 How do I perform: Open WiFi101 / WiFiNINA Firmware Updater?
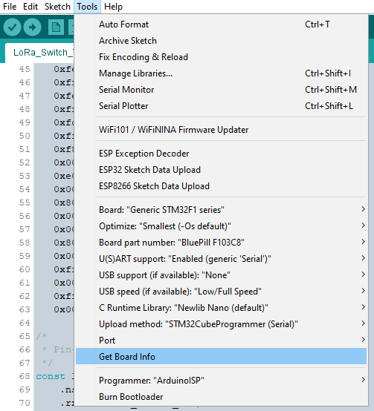point(221,130)
